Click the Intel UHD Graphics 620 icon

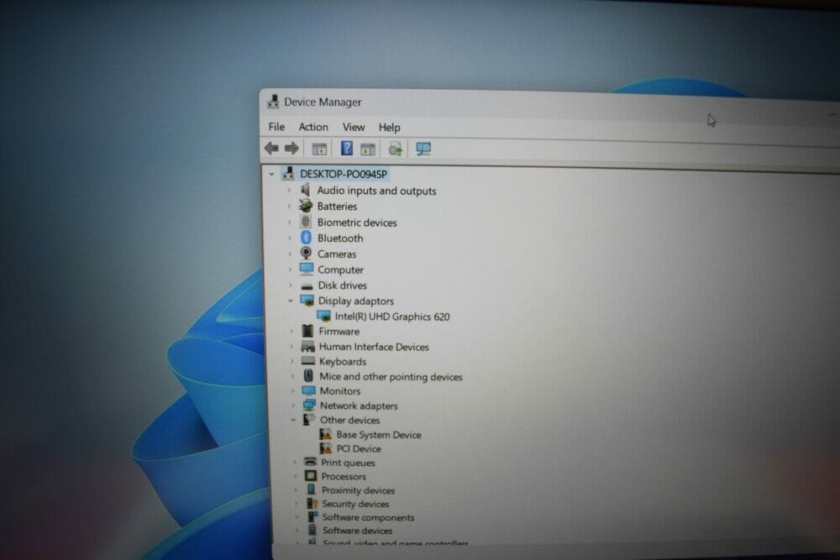click(323, 316)
